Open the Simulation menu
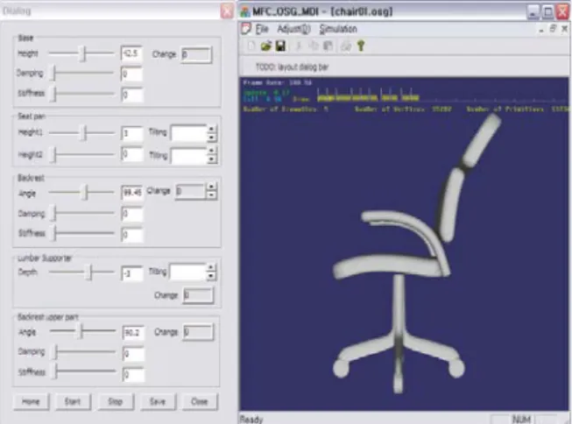The width and height of the screenshot is (572, 424). [x=338, y=29]
